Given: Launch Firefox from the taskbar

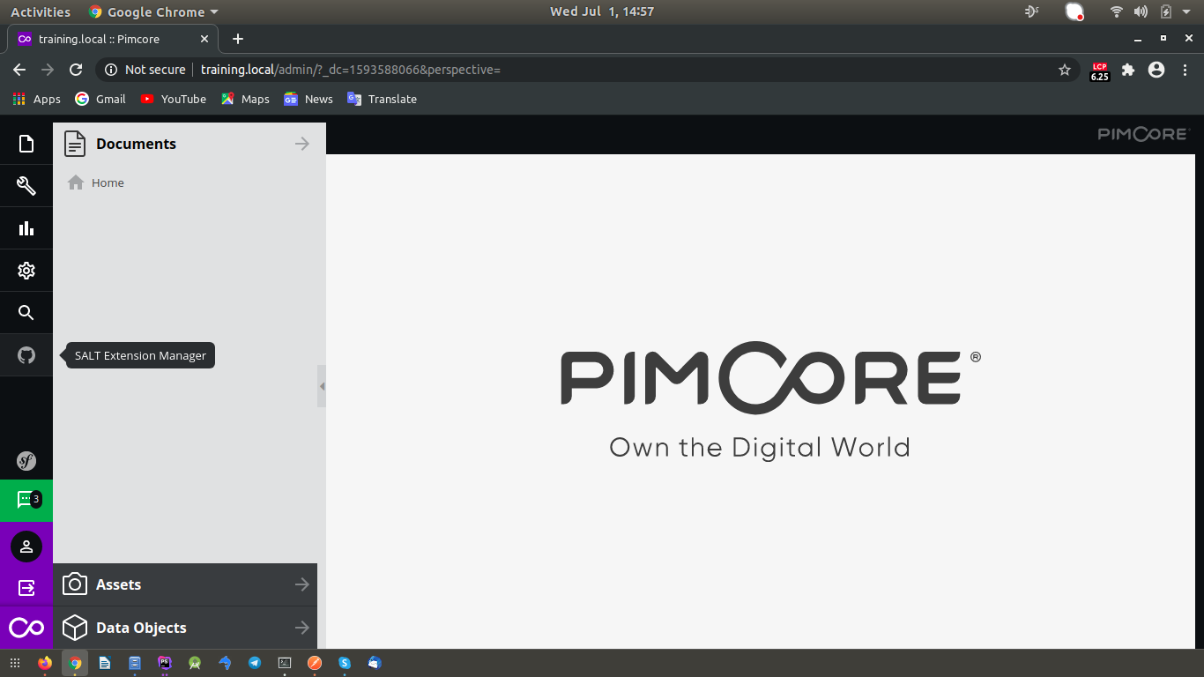Looking at the screenshot, I should (x=45, y=663).
